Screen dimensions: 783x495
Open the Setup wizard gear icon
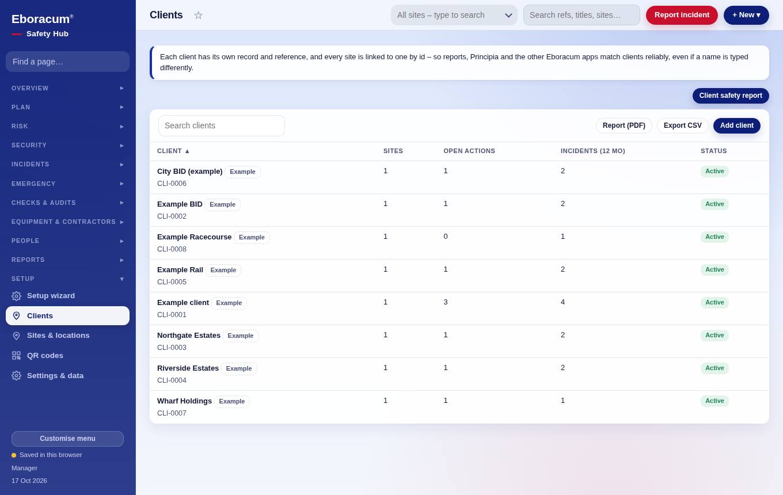click(x=16, y=296)
